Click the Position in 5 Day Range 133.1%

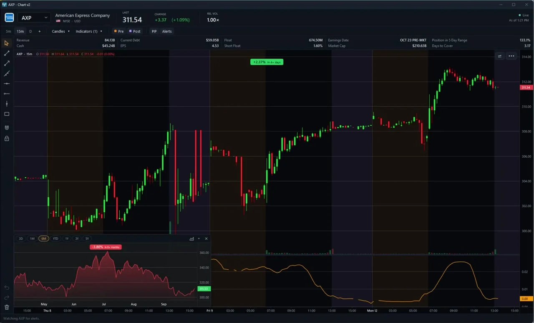[525, 40]
